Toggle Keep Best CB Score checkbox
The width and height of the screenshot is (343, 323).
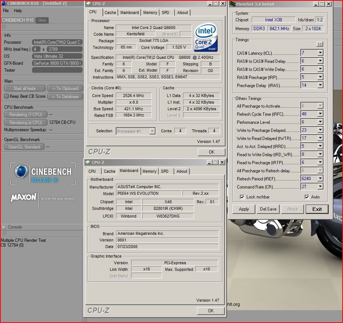7,96
